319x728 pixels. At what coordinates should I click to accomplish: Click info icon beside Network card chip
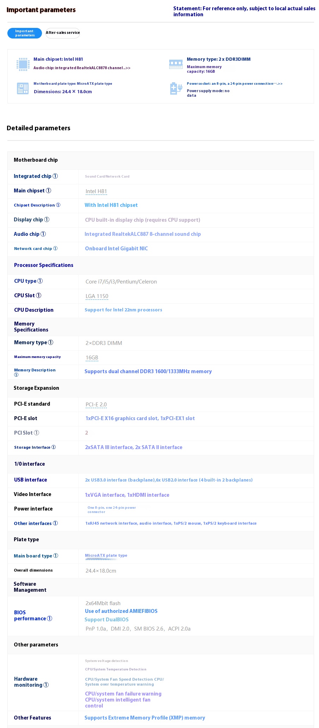(x=55, y=249)
